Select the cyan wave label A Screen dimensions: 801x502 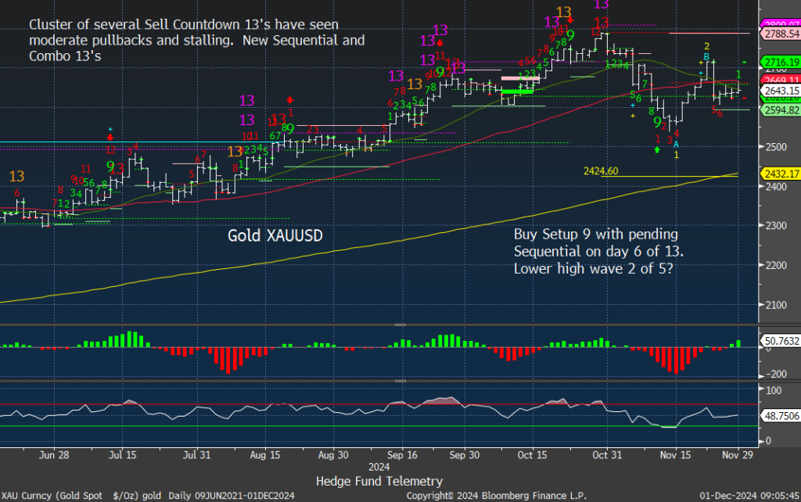pyautogui.click(x=677, y=145)
